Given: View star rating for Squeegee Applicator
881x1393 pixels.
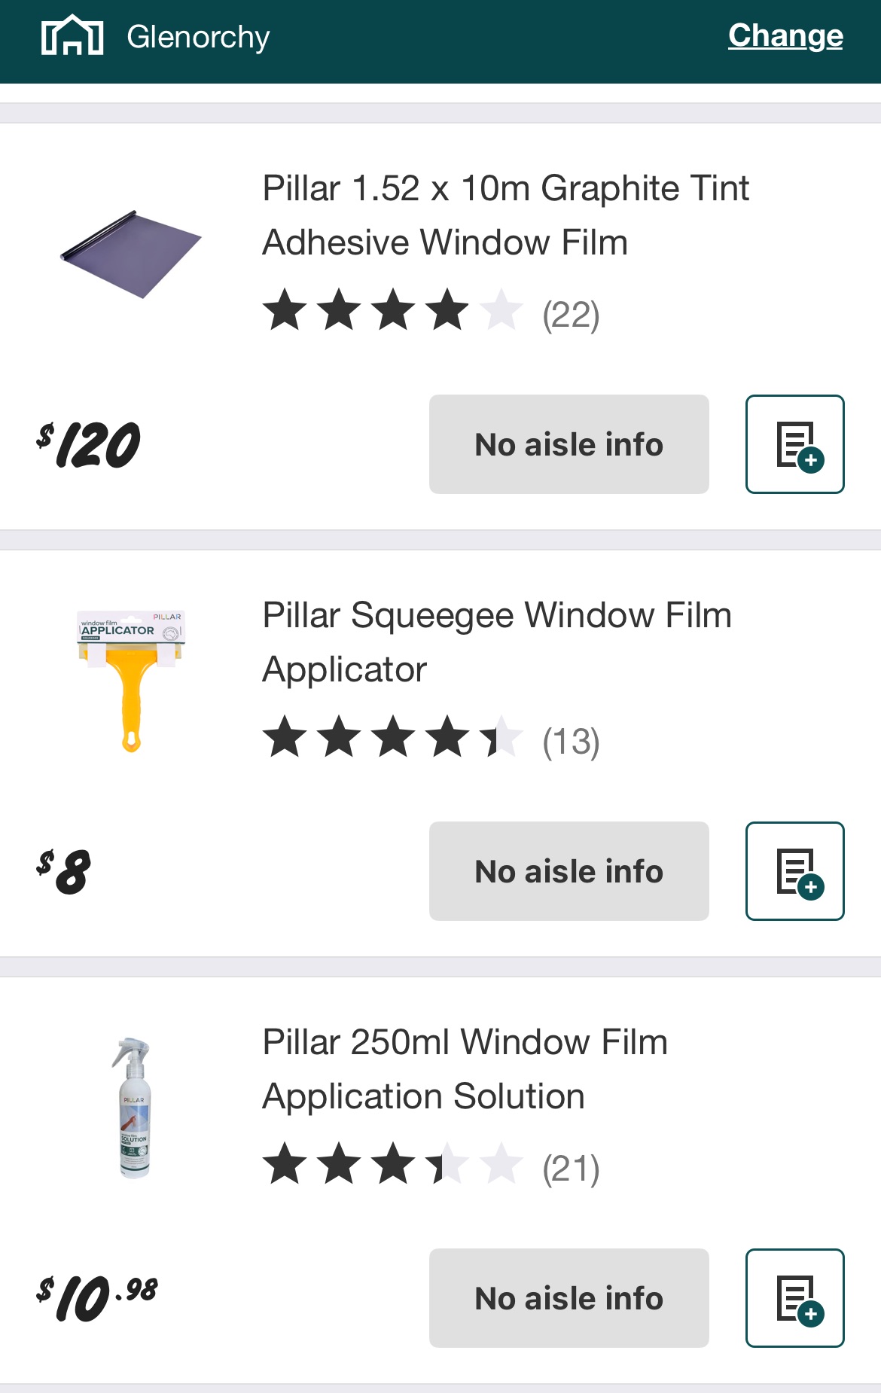Looking at the screenshot, I should [392, 736].
